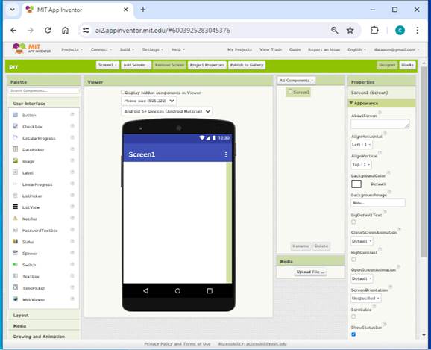
Task: Select Screen1 in the components tree
Action: click(298, 93)
